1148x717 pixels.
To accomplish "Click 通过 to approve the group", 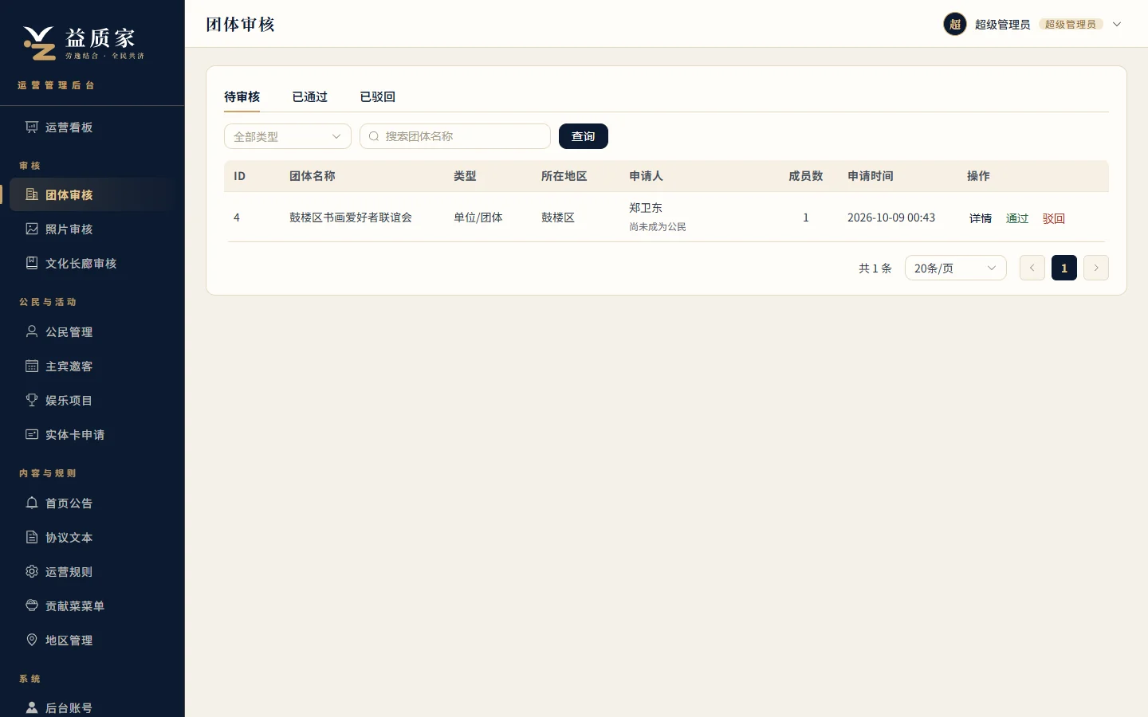I will [x=1017, y=218].
